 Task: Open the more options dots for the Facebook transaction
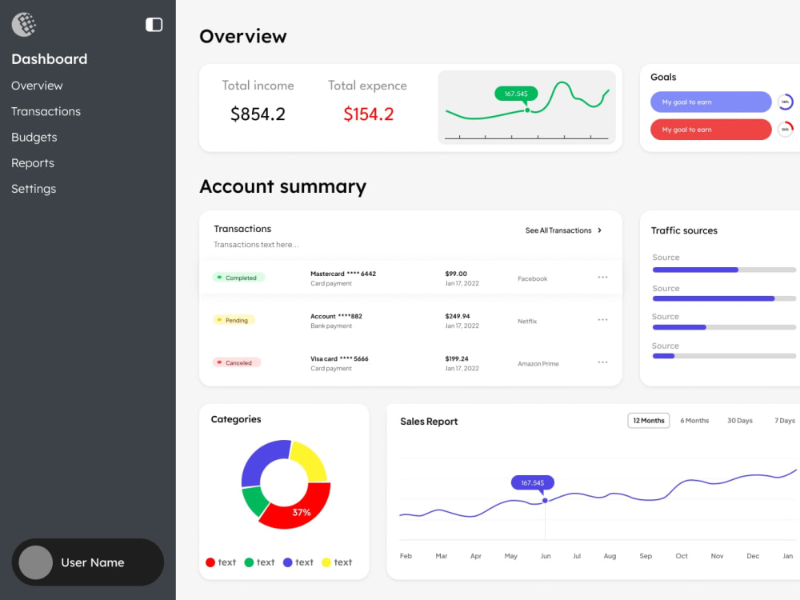tap(602, 277)
